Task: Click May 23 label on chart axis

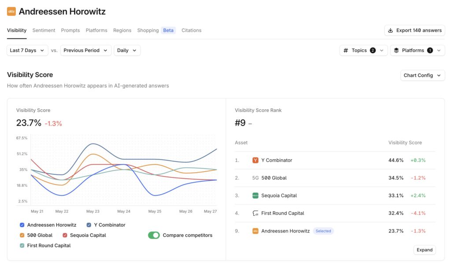Action: 92,211
